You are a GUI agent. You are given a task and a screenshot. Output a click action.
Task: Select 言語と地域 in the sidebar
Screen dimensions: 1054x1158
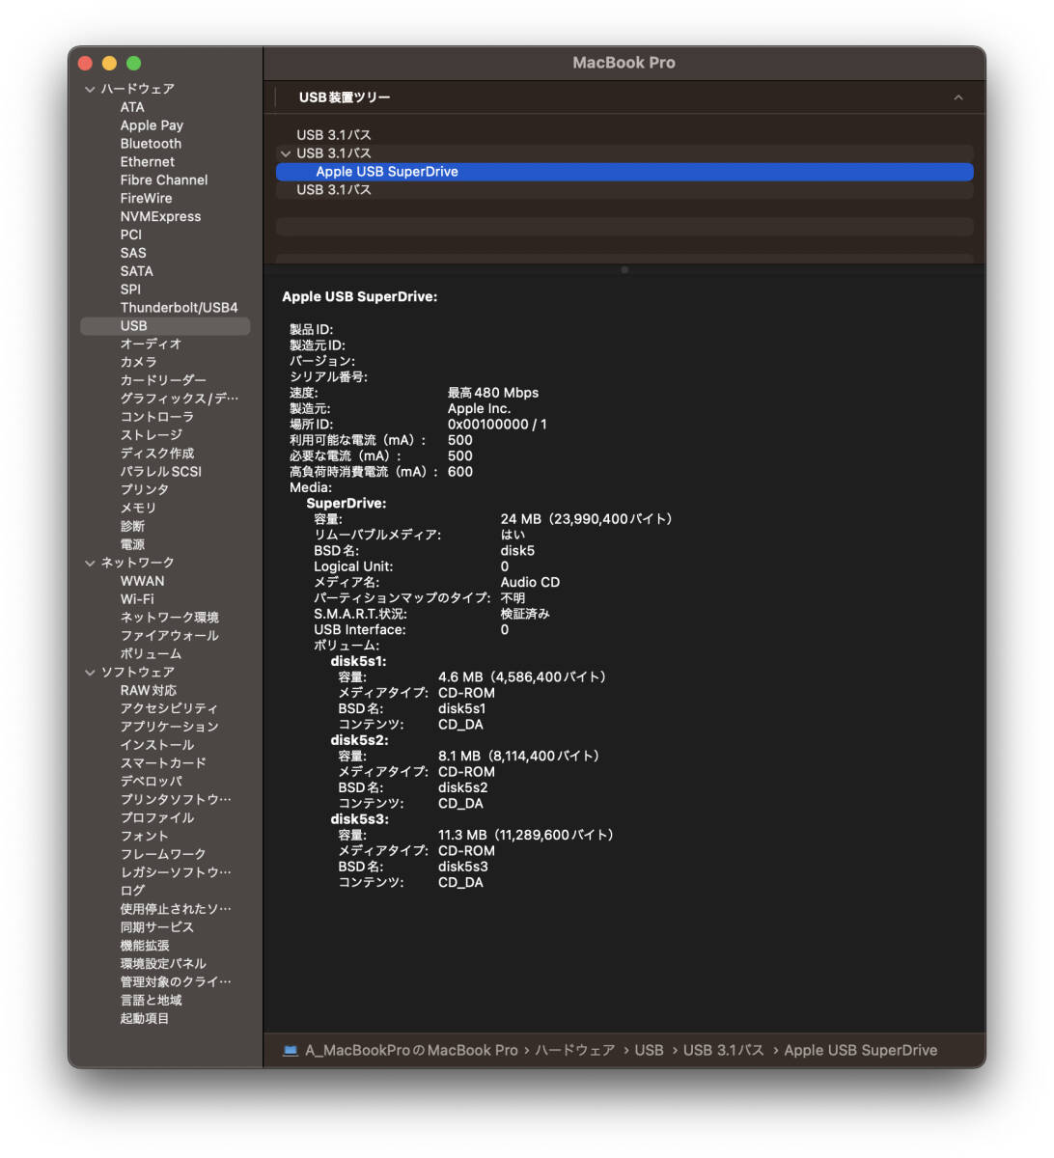[151, 1001]
